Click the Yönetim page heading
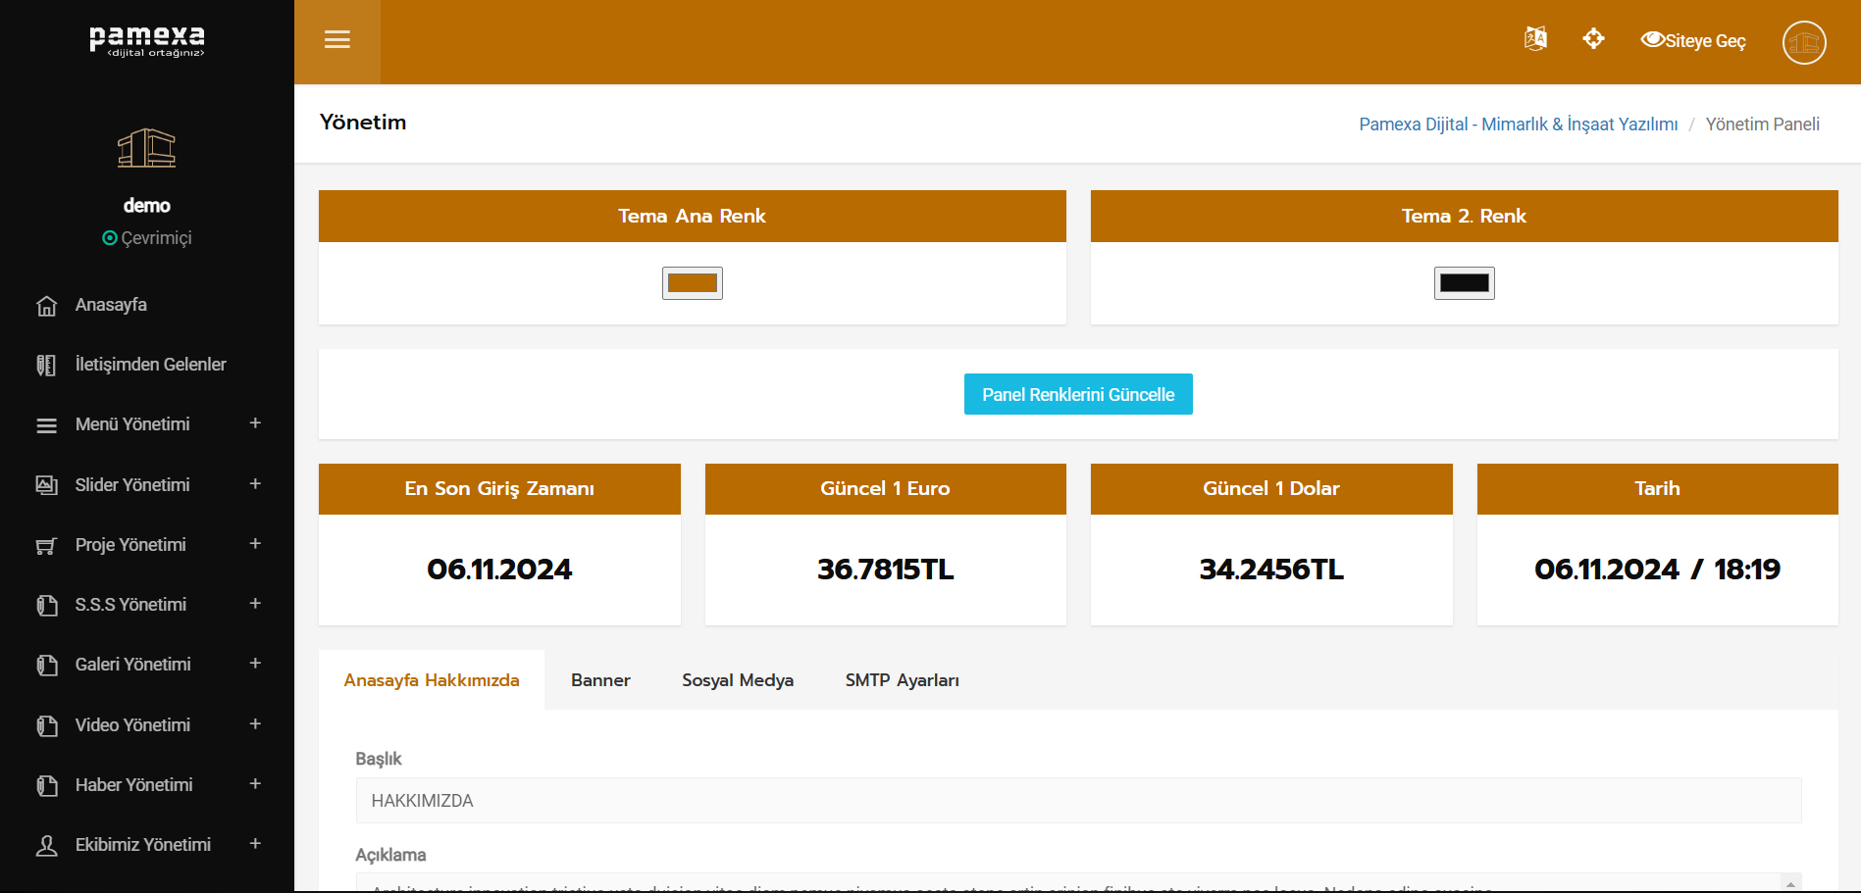This screenshot has height=893, width=1861. pyautogui.click(x=363, y=123)
